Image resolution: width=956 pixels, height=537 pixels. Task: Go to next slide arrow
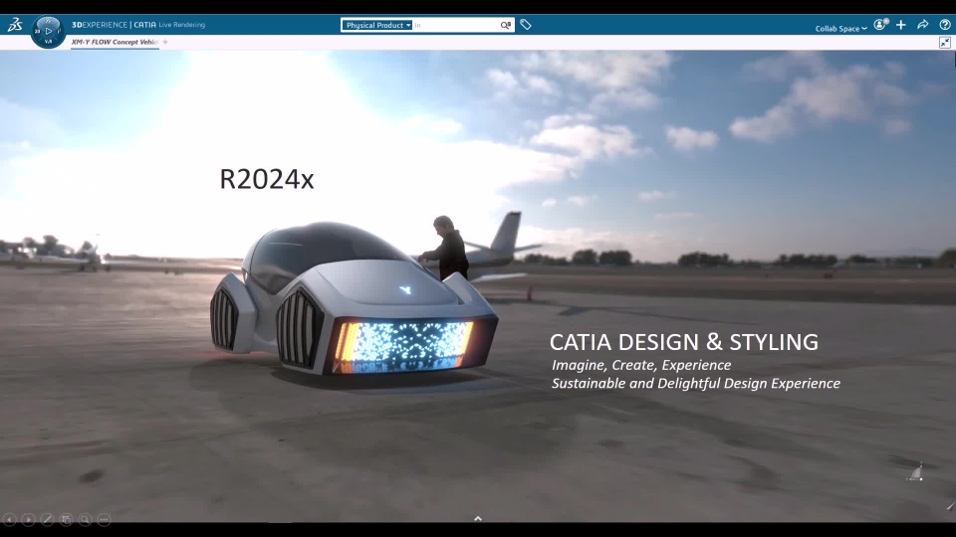tap(28, 519)
